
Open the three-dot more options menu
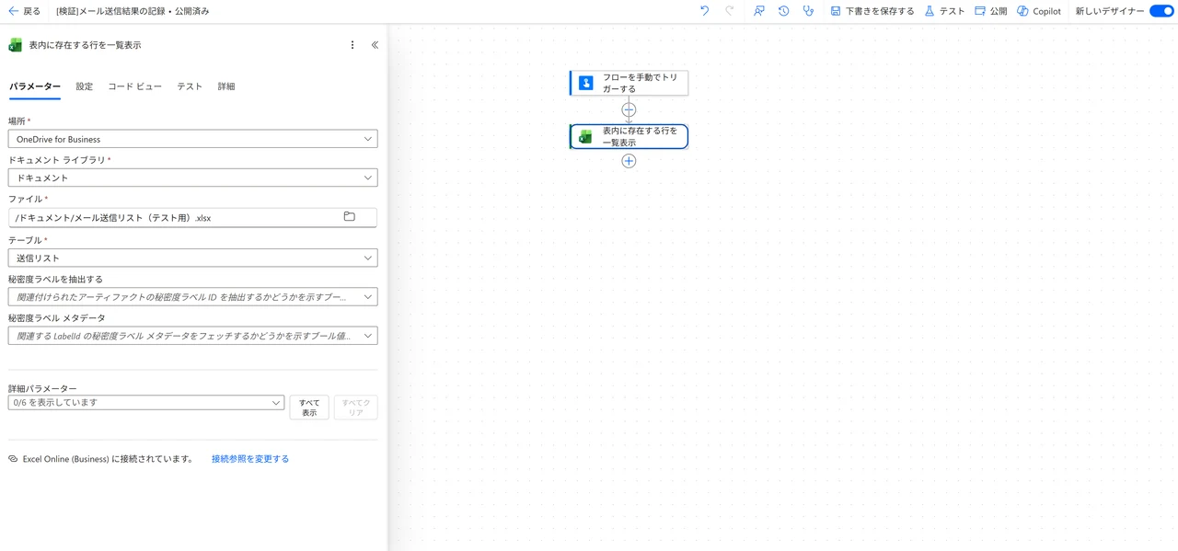tap(352, 45)
